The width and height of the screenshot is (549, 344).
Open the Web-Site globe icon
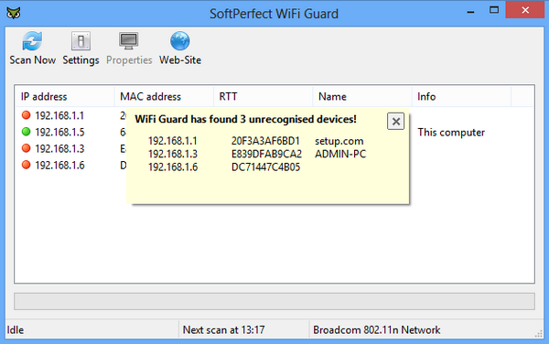point(180,41)
